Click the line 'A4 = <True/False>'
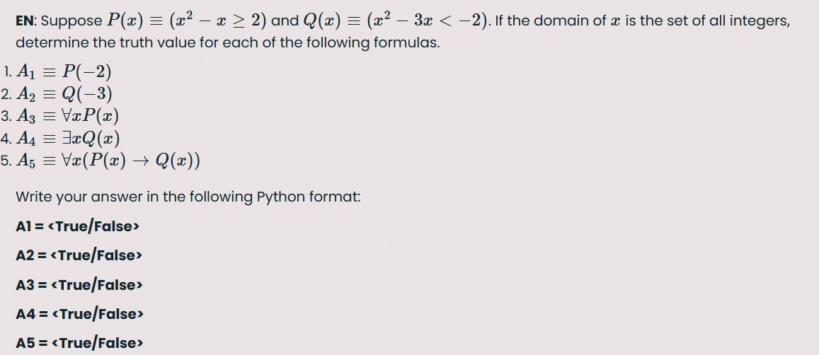 79,314
